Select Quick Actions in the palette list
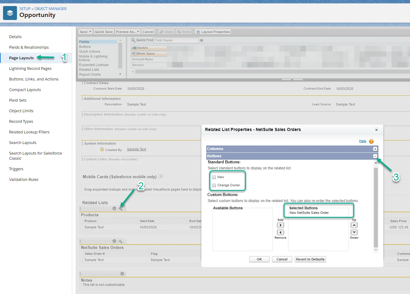This screenshot has height=294, width=410. tap(89, 51)
